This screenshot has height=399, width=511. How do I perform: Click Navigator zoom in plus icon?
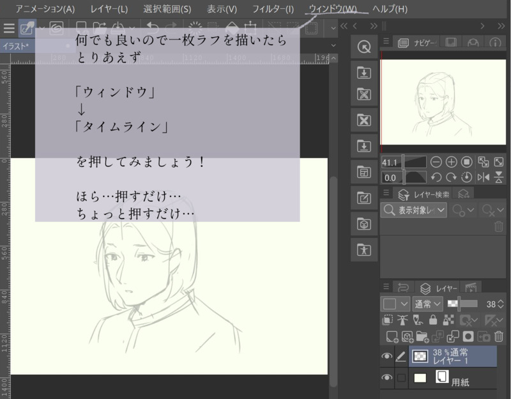(x=451, y=162)
